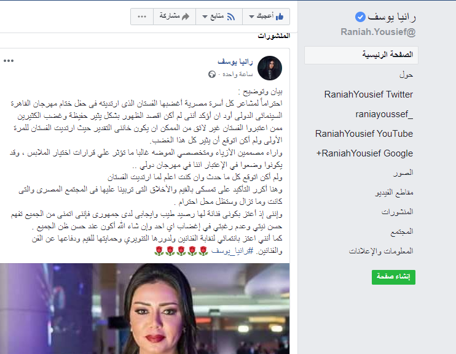
Task: Open the page's three-dots more options button
Action: click(x=142, y=17)
